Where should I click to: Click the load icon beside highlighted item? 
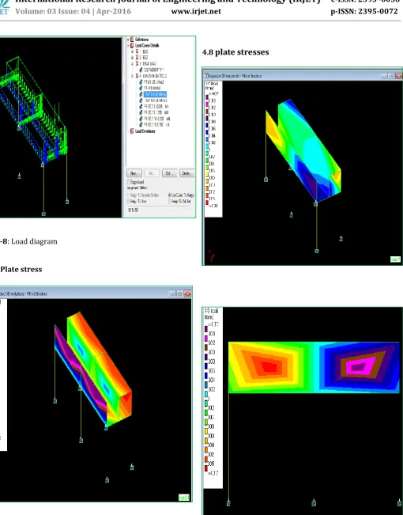point(141,94)
